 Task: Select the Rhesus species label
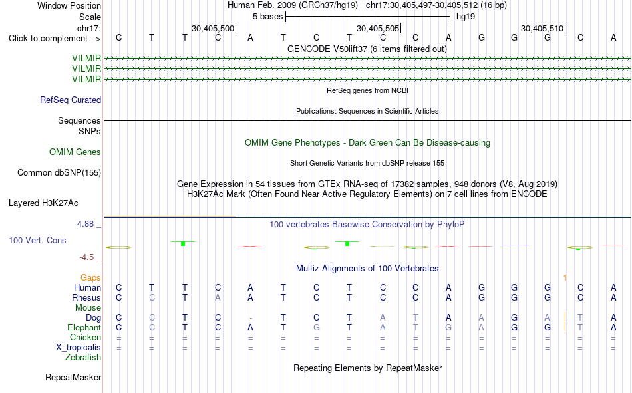click(x=86, y=297)
